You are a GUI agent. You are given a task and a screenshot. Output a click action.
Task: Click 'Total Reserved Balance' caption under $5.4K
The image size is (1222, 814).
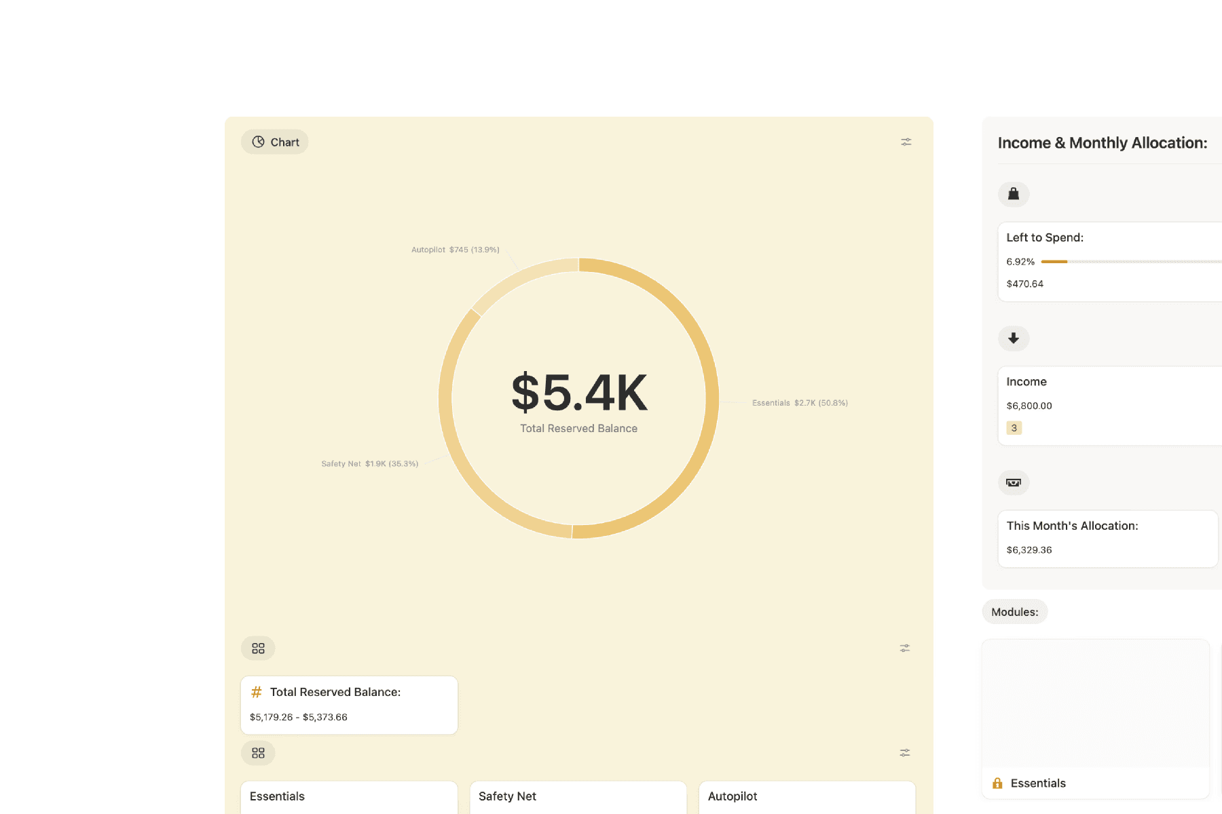click(x=579, y=429)
